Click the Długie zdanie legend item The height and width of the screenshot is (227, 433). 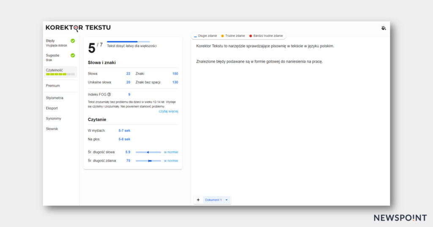click(206, 36)
